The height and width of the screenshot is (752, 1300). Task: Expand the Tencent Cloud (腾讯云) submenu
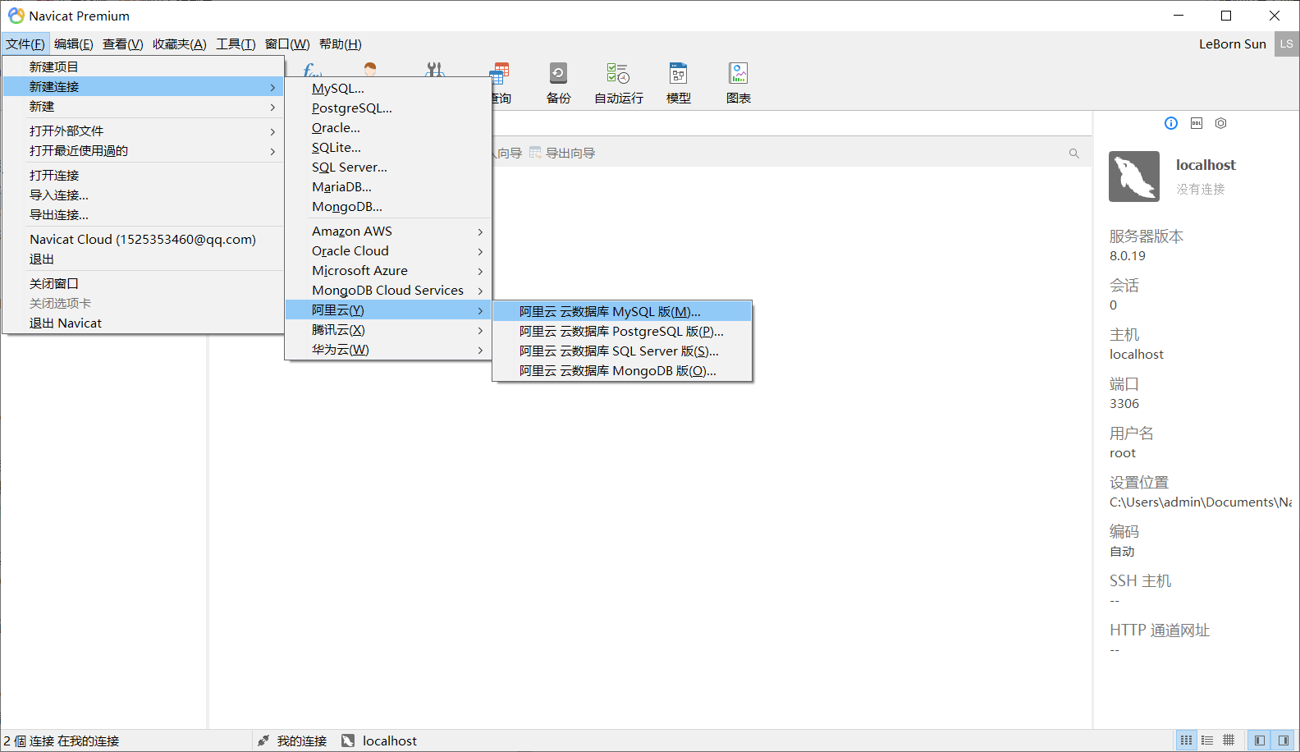click(388, 330)
